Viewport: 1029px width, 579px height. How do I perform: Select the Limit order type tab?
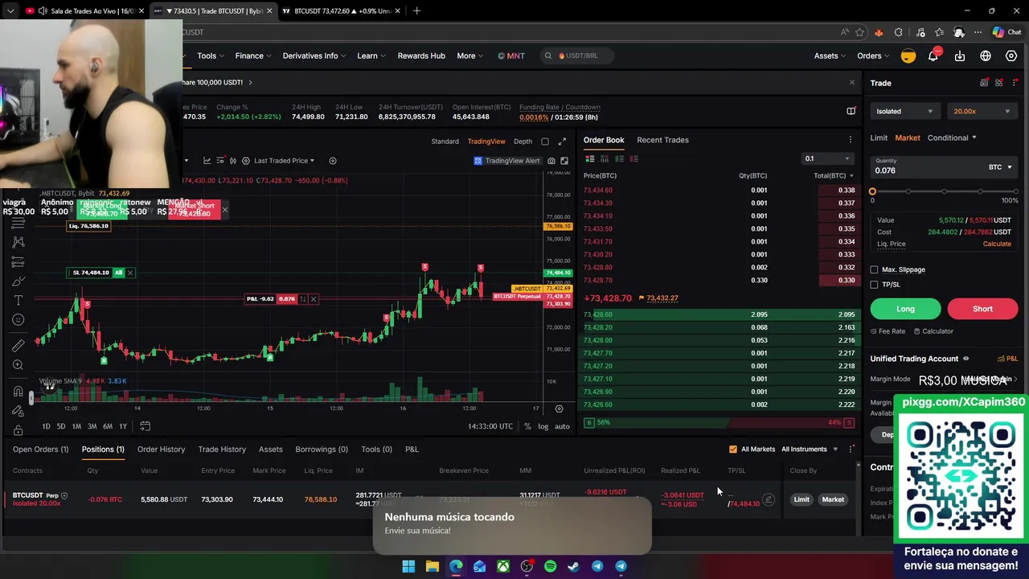(879, 138)
